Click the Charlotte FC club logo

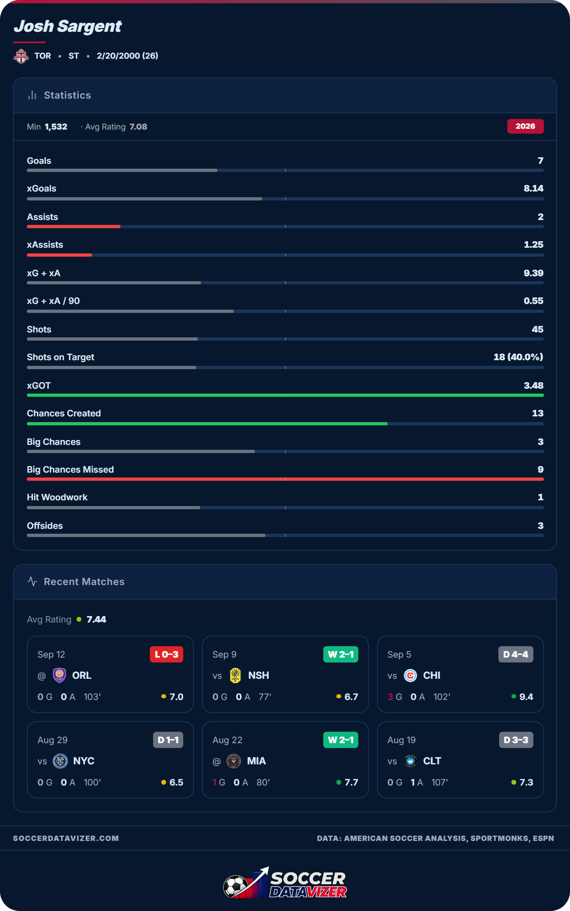(x=410, y=761)
